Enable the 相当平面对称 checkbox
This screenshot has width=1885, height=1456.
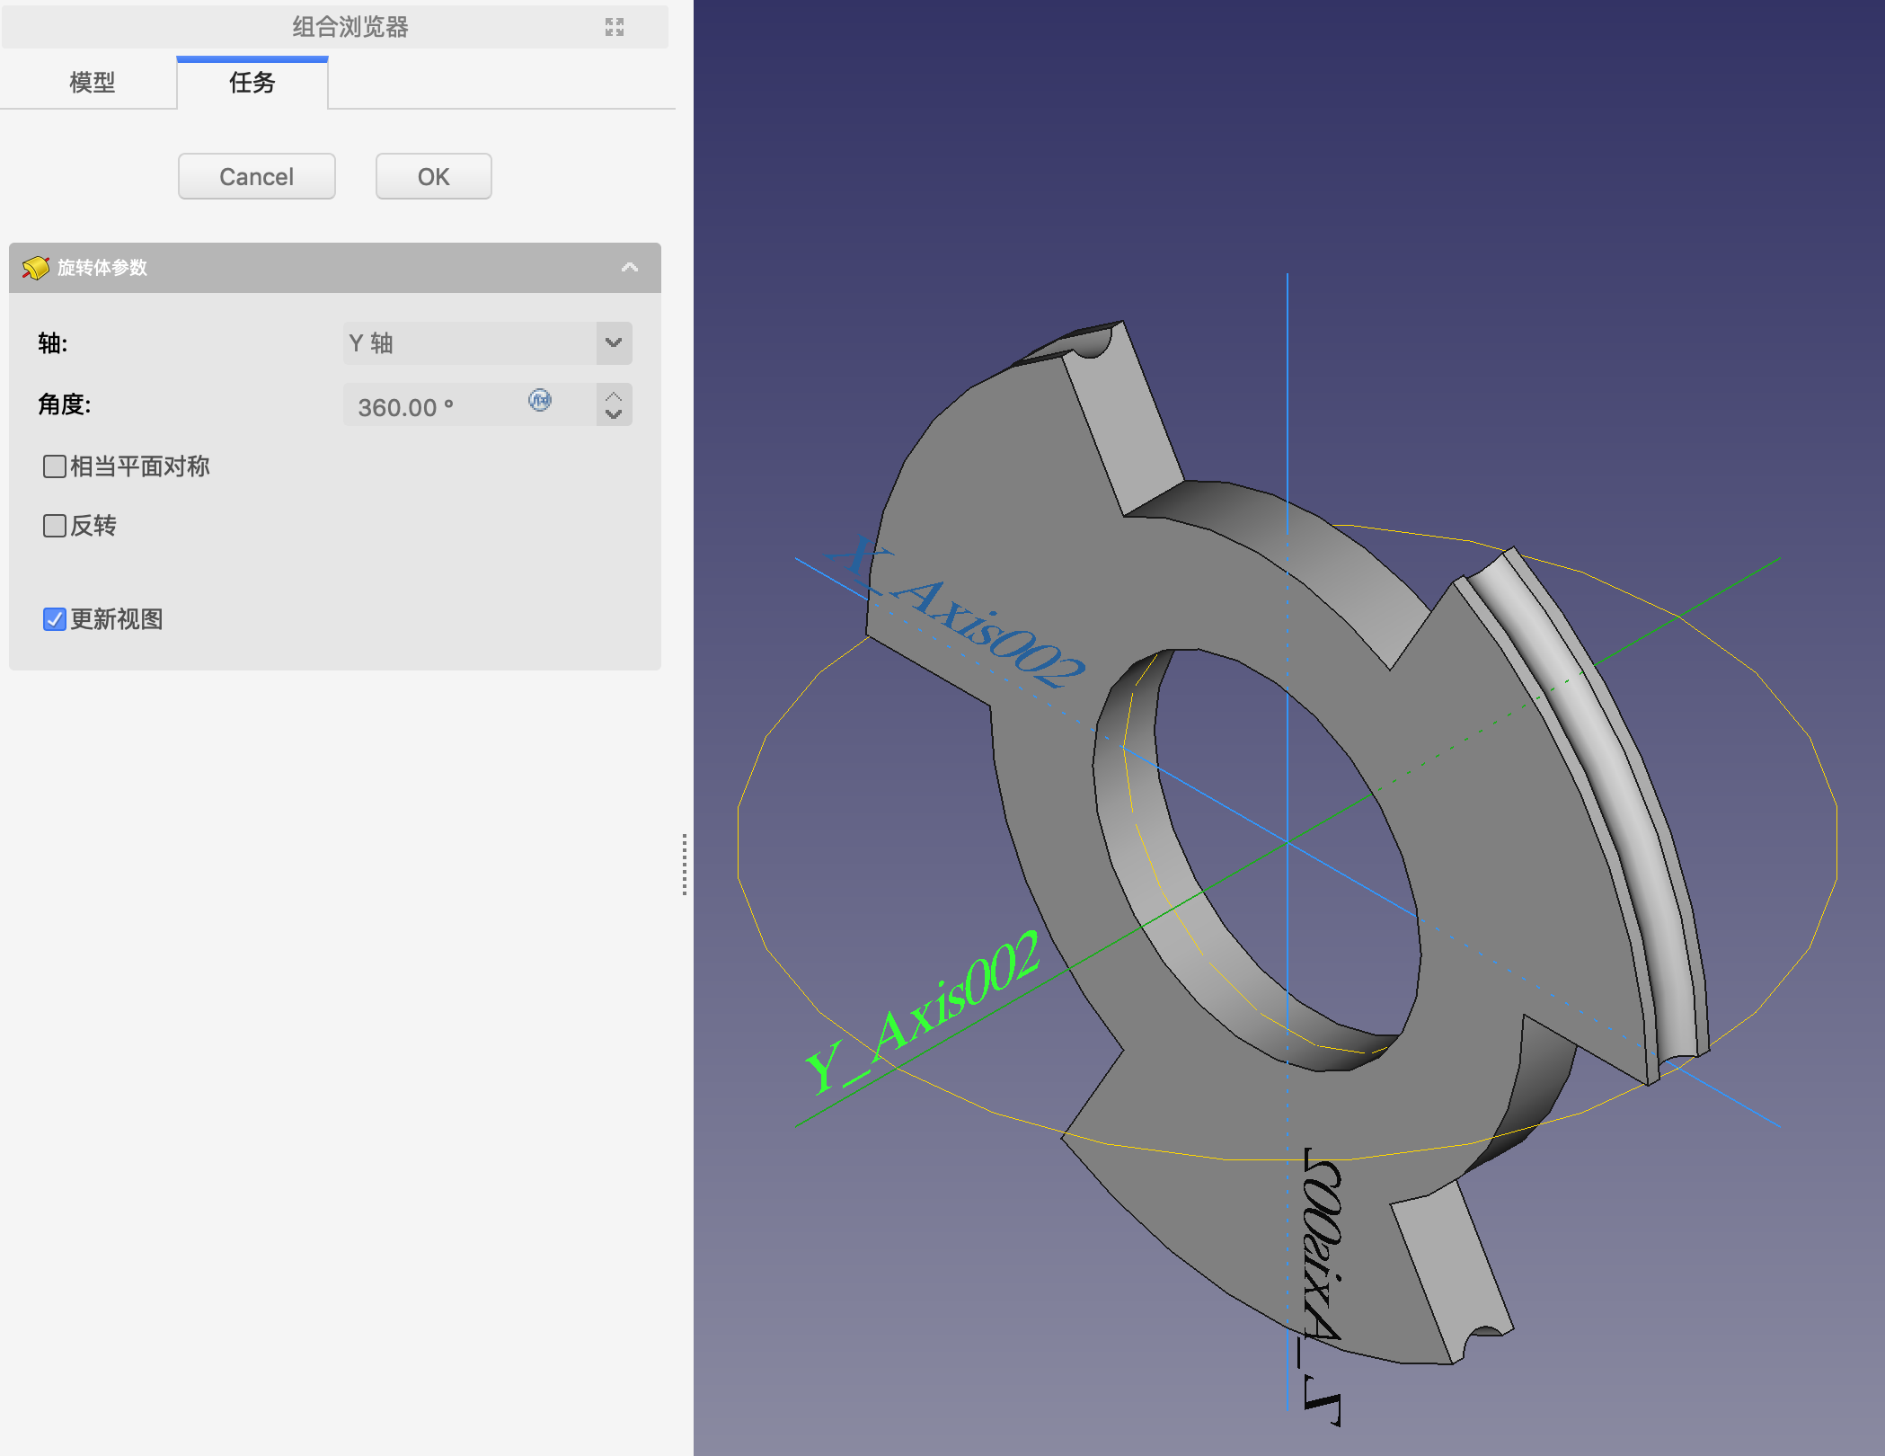click(x=55, y=466)
